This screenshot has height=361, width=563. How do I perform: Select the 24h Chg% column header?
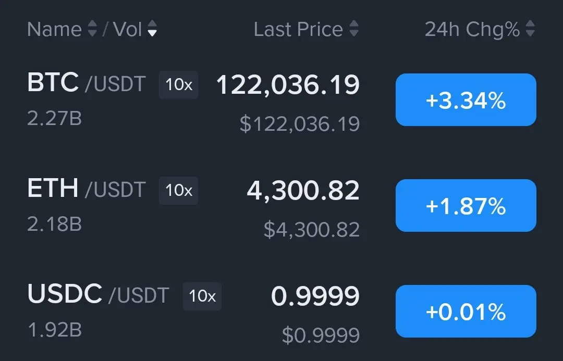pyautogui.click(x=472, y=29)
